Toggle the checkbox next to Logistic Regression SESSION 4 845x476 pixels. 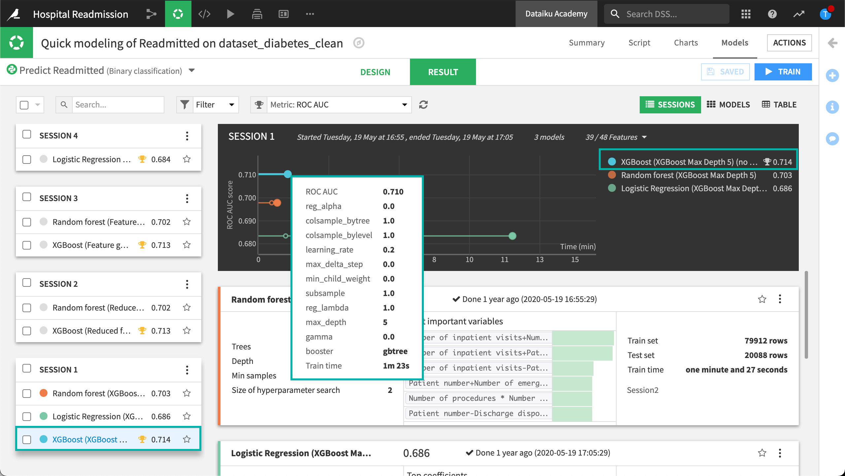click(x=27, y=159)
